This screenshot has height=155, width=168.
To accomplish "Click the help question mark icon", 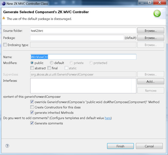I will pyautogui.click(x=7, y=146).
